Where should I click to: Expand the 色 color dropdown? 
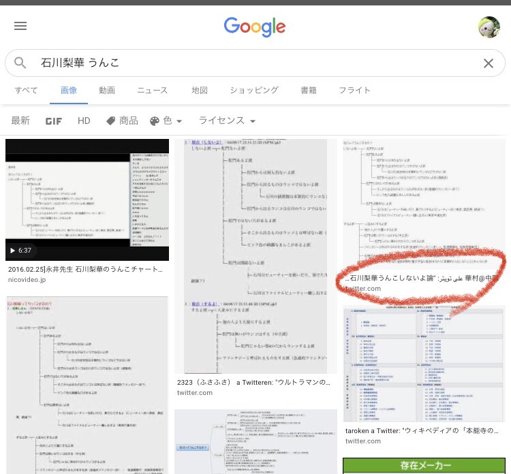(166, 121)
